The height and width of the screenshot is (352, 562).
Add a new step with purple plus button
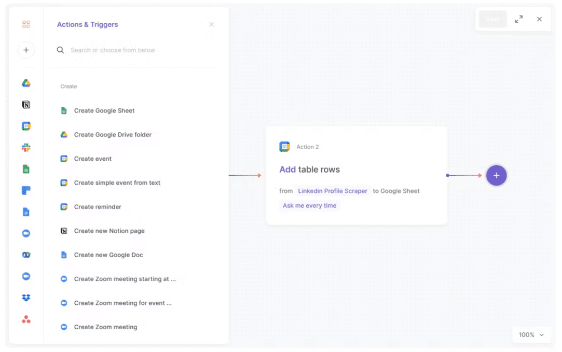496,175
